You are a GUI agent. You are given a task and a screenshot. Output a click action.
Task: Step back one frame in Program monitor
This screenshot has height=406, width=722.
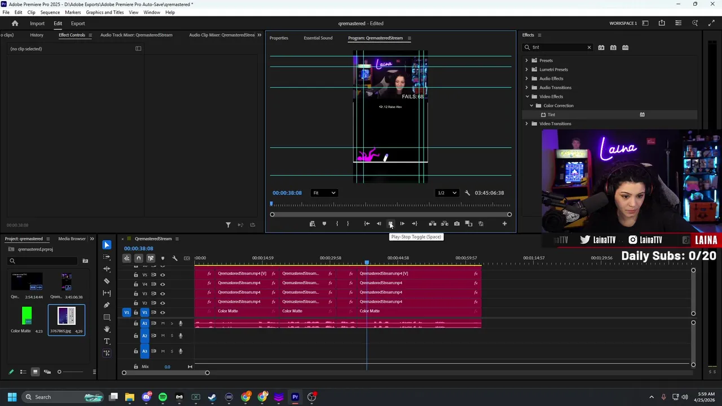tap(378, 224)
